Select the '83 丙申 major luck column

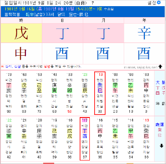click(x=146, y=93)
